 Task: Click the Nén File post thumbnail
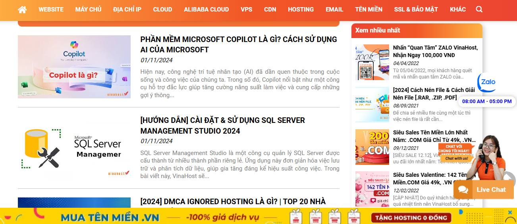[372, 105]
